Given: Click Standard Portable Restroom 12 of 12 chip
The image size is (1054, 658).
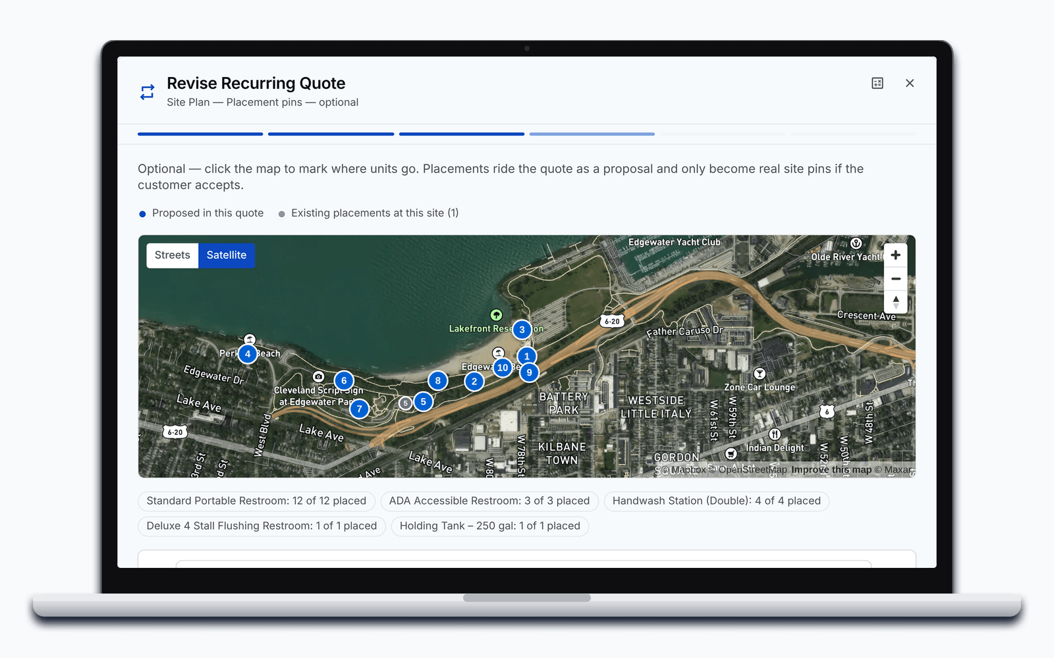Looking at the screenshot, I should (256, 501).
